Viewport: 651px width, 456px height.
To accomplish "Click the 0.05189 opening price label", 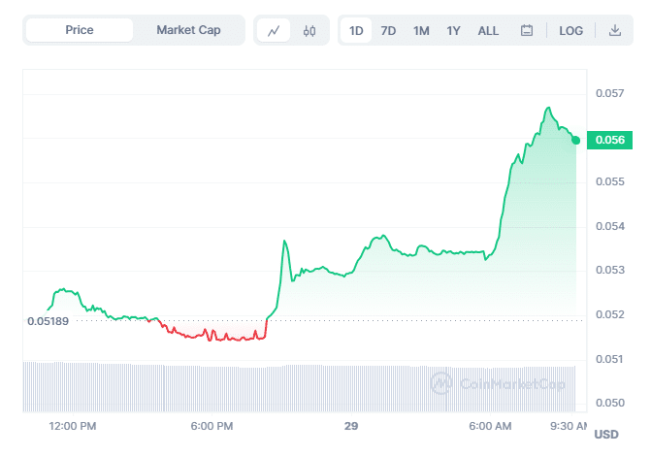I will [x=48, y=321].
